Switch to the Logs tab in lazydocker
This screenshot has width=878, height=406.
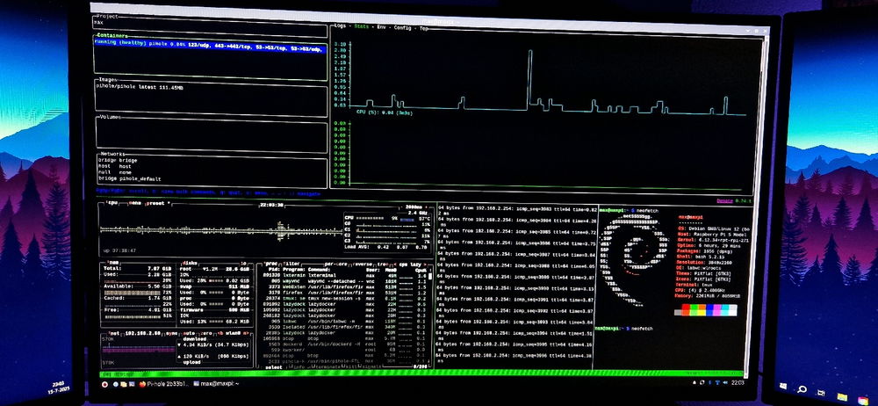tap(340, 26)
